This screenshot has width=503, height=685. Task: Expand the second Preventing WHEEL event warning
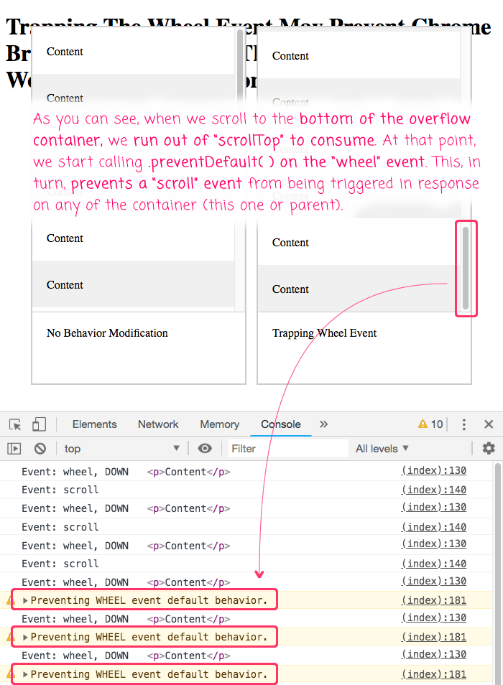pyautogui.click(x=25, y=638)
